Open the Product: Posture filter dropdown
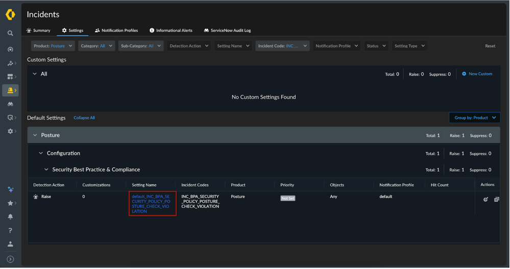This screenshot has height=269, width=510. (x=53, y=46)
